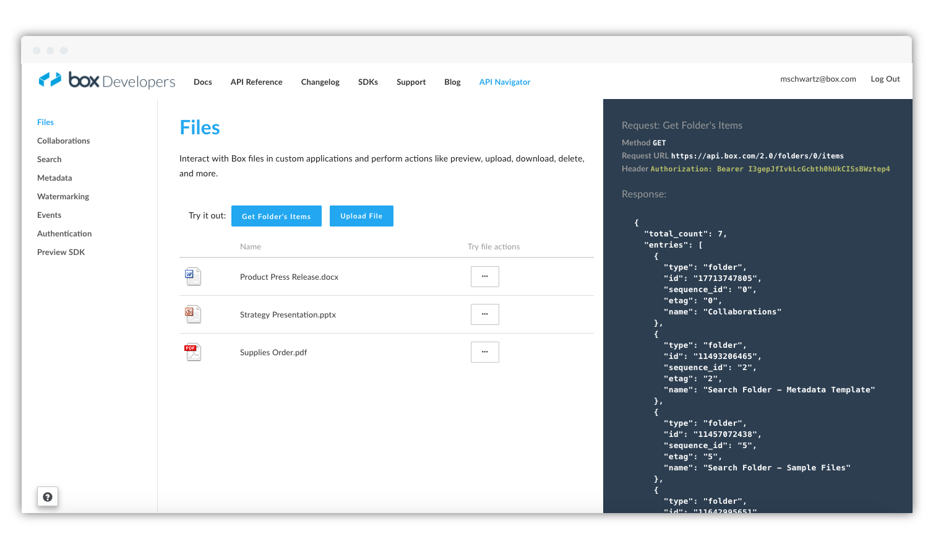Click the Name column header
This screenshot has width=928, height=557.
[251, 246]
